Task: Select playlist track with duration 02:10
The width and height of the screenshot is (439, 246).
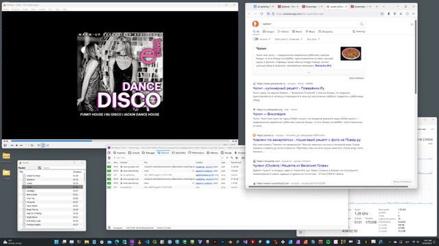Action: pyautogui.click(x=52, y=180)
